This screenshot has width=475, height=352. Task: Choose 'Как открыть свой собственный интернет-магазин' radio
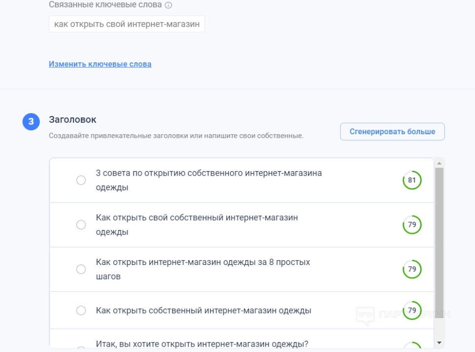[81, 225]
